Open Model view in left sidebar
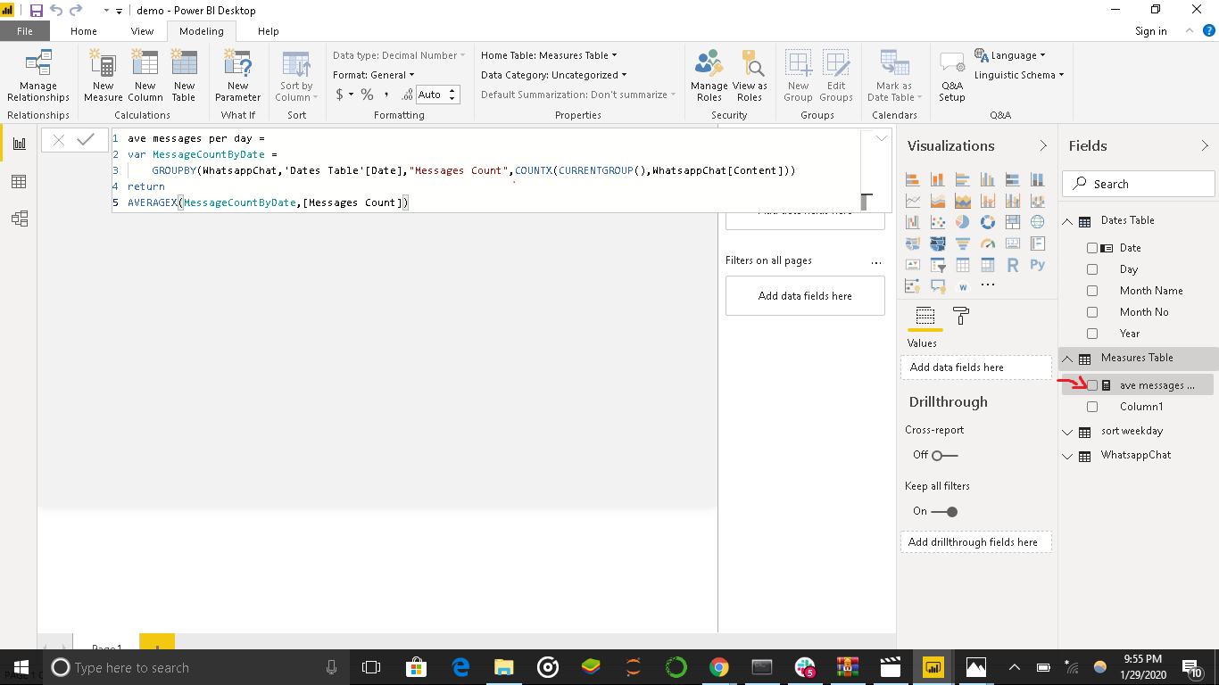The width and height of the screenshot is (1219, 685). (x=19, y=219)
